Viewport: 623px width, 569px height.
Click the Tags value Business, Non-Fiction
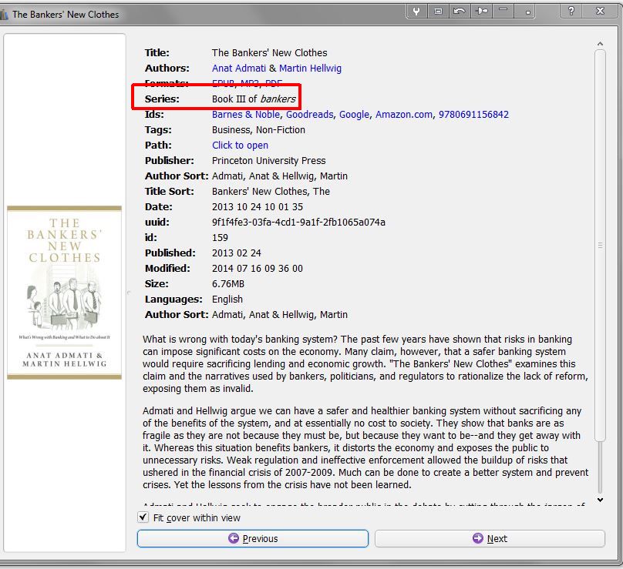pyautogui.click(x=258, y=130)
